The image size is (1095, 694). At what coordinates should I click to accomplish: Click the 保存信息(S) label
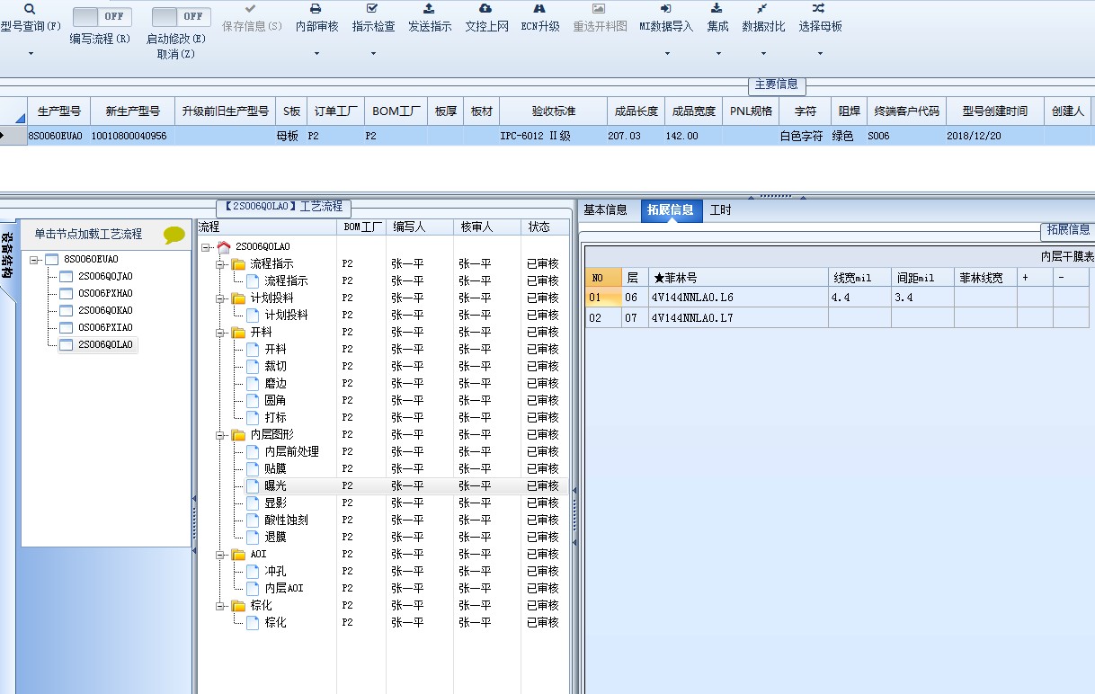pos(251,26)
